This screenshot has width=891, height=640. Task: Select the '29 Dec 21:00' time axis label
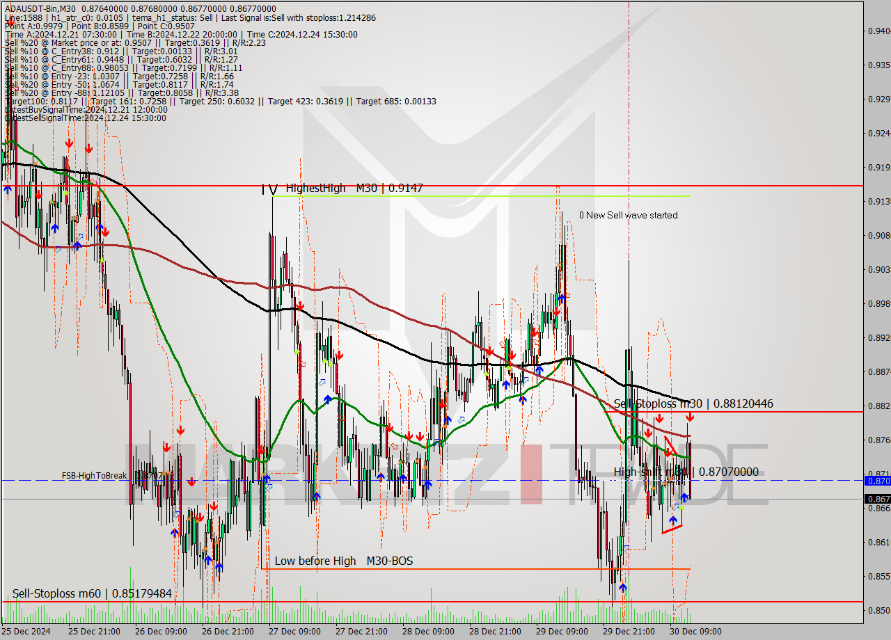[x=628, y=632]
